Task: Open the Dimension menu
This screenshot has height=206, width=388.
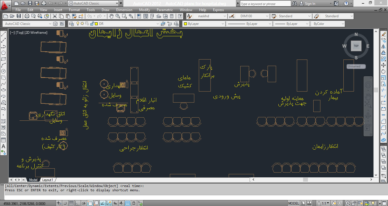Action: pyautogui.click(x=124, y=10)
